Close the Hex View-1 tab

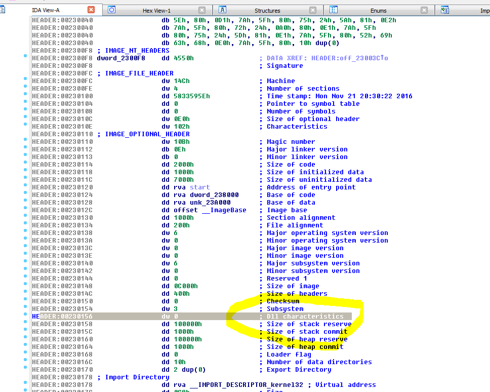pos(202,10)
